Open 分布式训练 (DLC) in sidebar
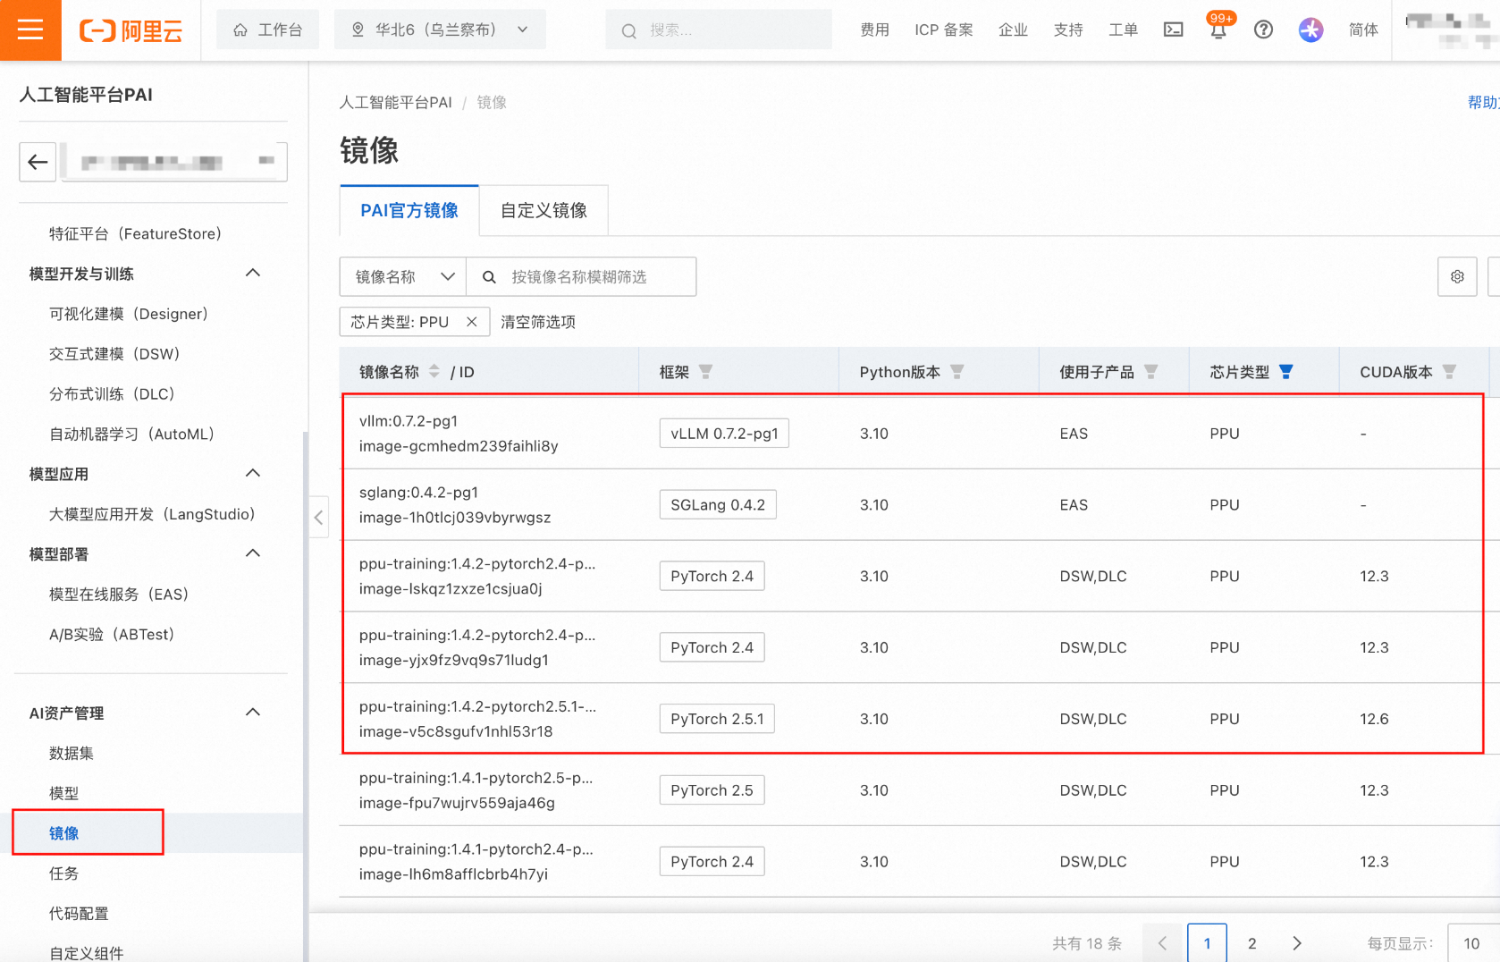This screenshot has width=1500, height=962. 112,393
